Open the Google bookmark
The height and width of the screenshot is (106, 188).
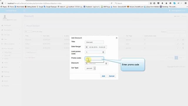(x=40, y=7)
